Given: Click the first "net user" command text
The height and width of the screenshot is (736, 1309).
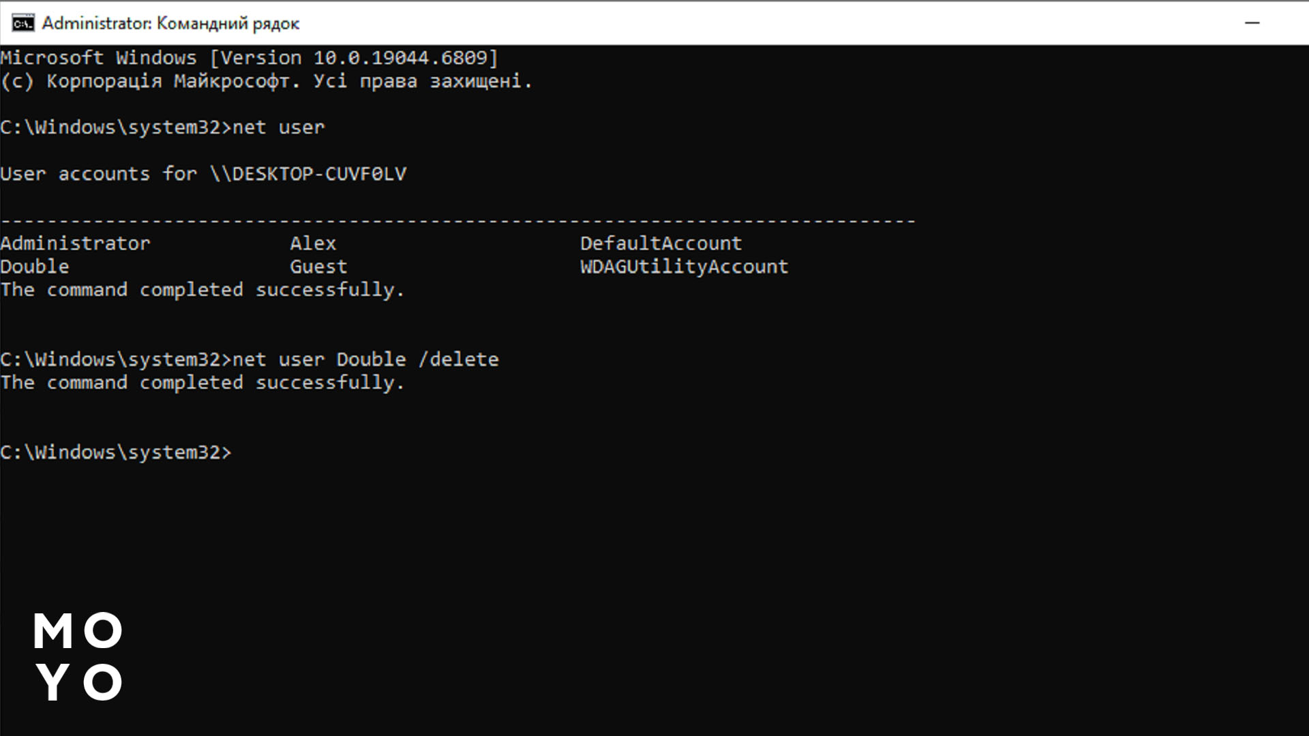Looking at the screenshot, I should pyautogui.click(x=278, y=127).
